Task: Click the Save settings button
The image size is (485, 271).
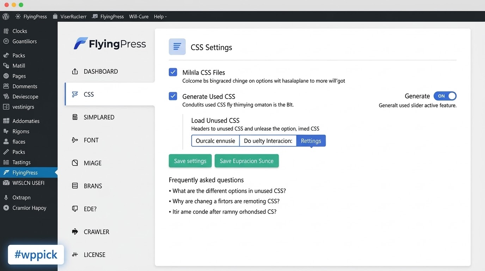Action: pos(190,161)
